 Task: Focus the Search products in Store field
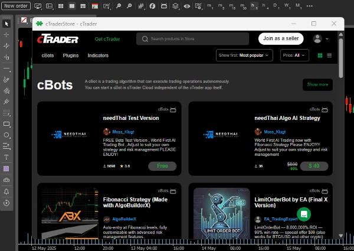(192, 39)
